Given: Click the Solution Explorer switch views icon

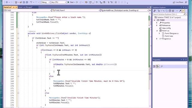Looking at the screenshot, I should coord(154,11).
